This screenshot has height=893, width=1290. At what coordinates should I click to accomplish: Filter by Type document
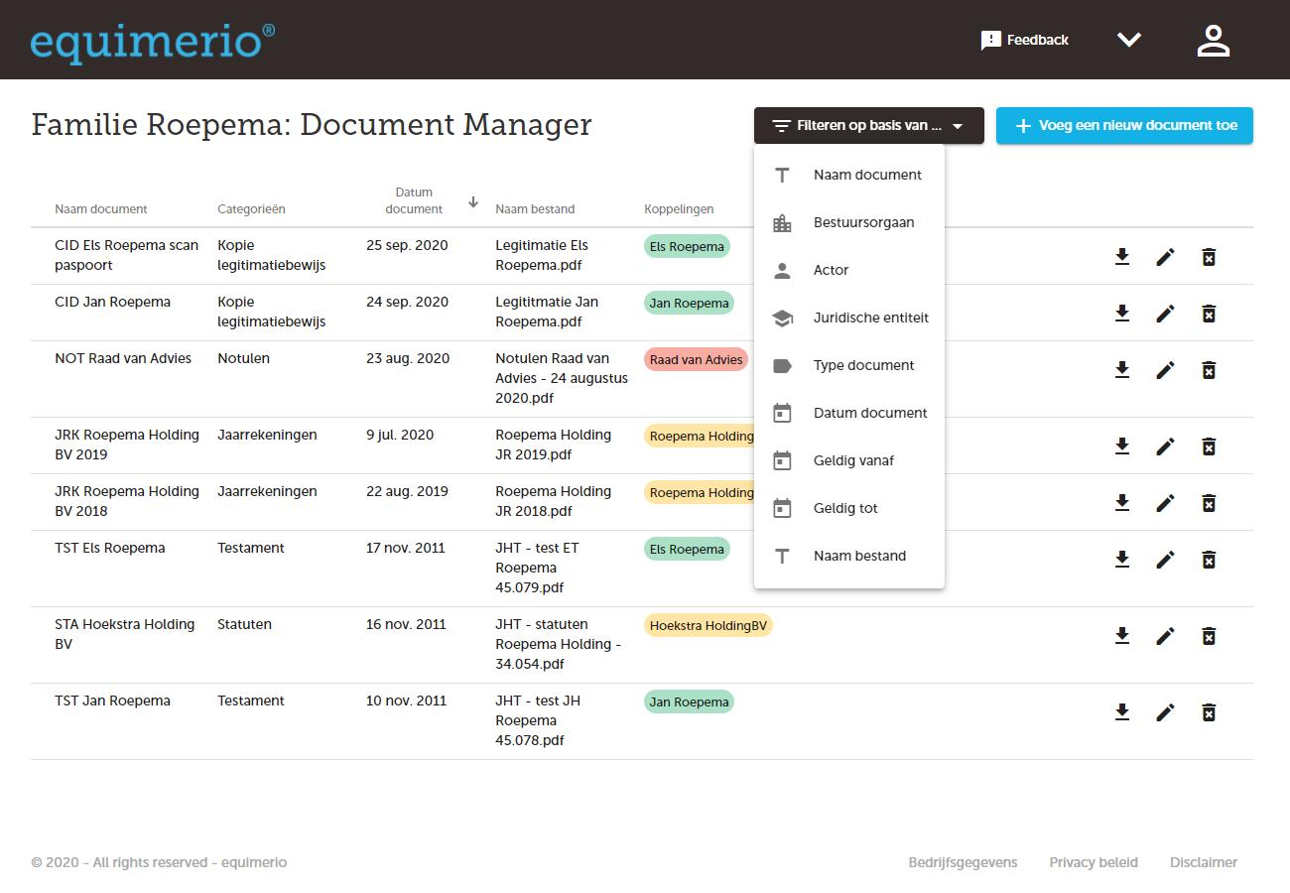(863, 365)
